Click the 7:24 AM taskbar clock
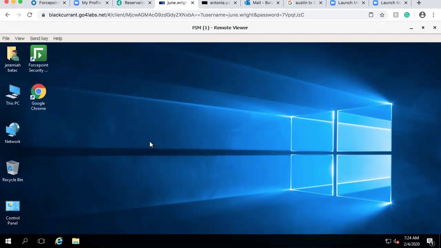441x248 pixels. point(411,241)
